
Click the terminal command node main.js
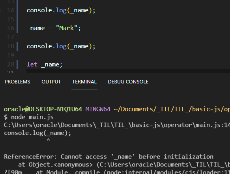tap(32, 117)
